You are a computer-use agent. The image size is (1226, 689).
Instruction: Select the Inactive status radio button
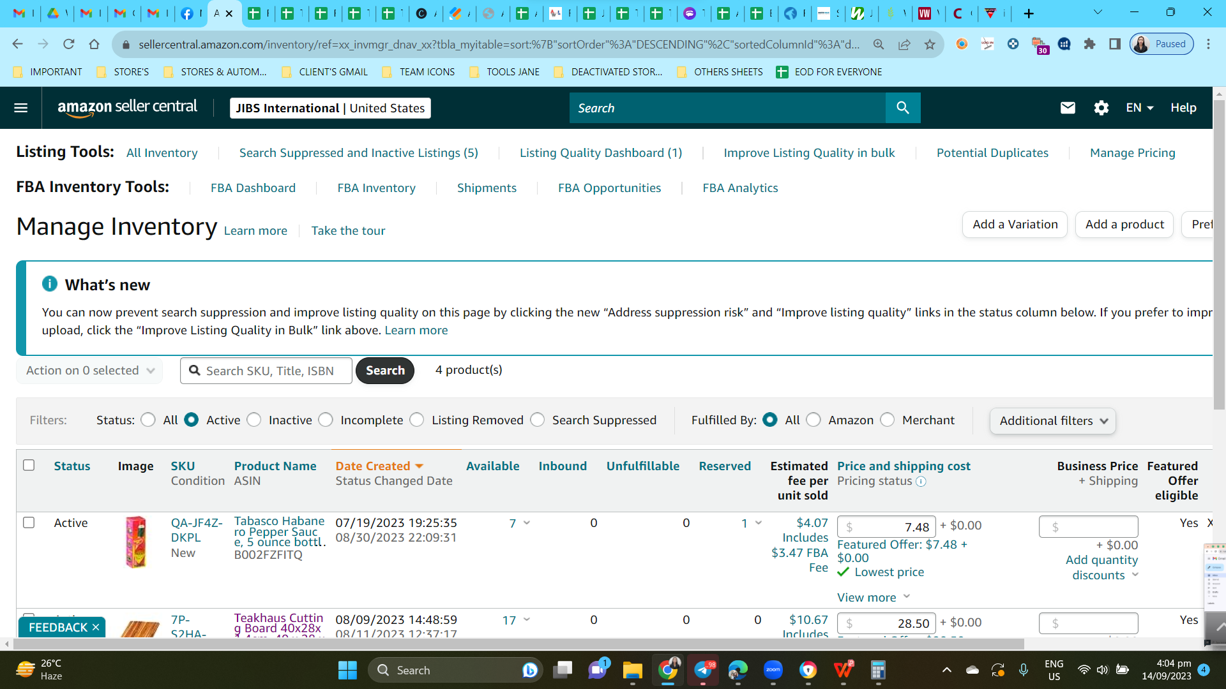(x=254, y=420)
